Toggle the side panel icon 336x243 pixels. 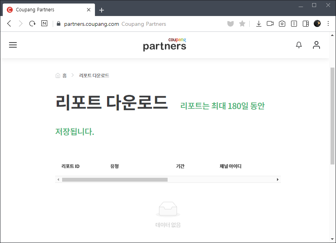(306, 23)
